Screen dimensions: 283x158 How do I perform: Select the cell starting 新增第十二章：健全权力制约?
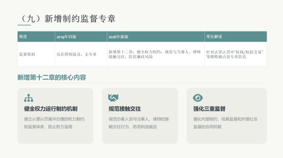point(156,54)
